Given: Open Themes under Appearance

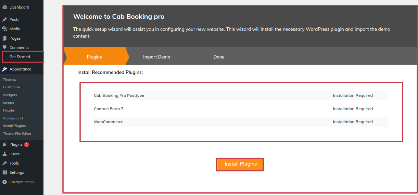Looking at the screenshot, I should 10,79.
